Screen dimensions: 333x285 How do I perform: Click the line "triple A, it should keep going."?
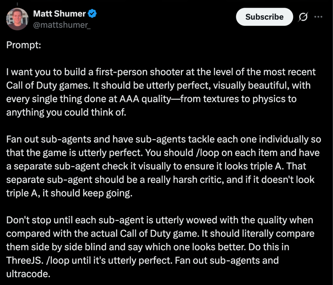[69, 193]
